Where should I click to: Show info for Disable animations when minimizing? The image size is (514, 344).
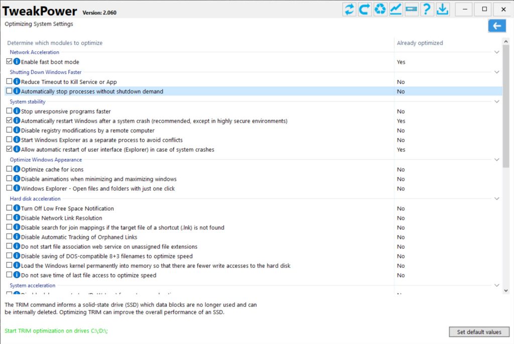click(17, 179)
